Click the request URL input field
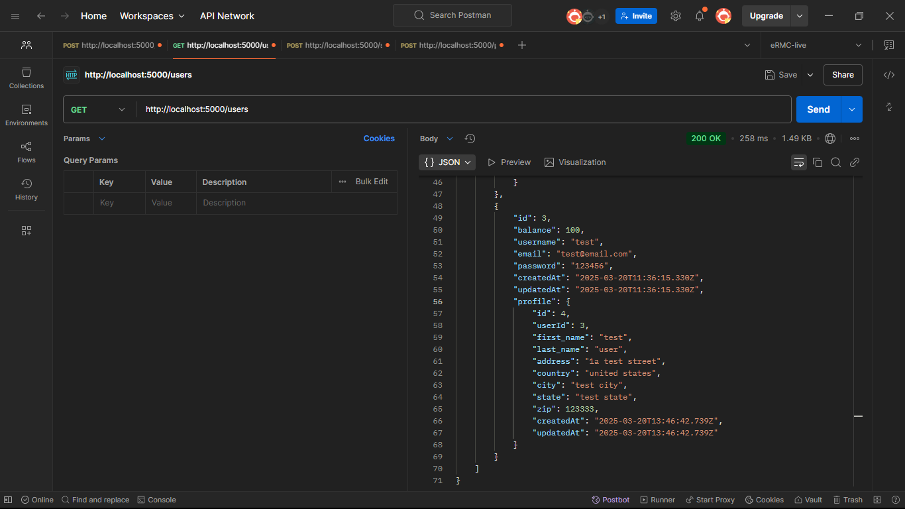905x509 pixels. (x=464, y=109)
